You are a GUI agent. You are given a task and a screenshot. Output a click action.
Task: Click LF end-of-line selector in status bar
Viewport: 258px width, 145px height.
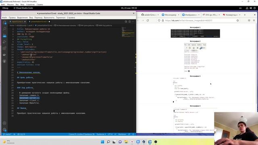tap(115, 134)
